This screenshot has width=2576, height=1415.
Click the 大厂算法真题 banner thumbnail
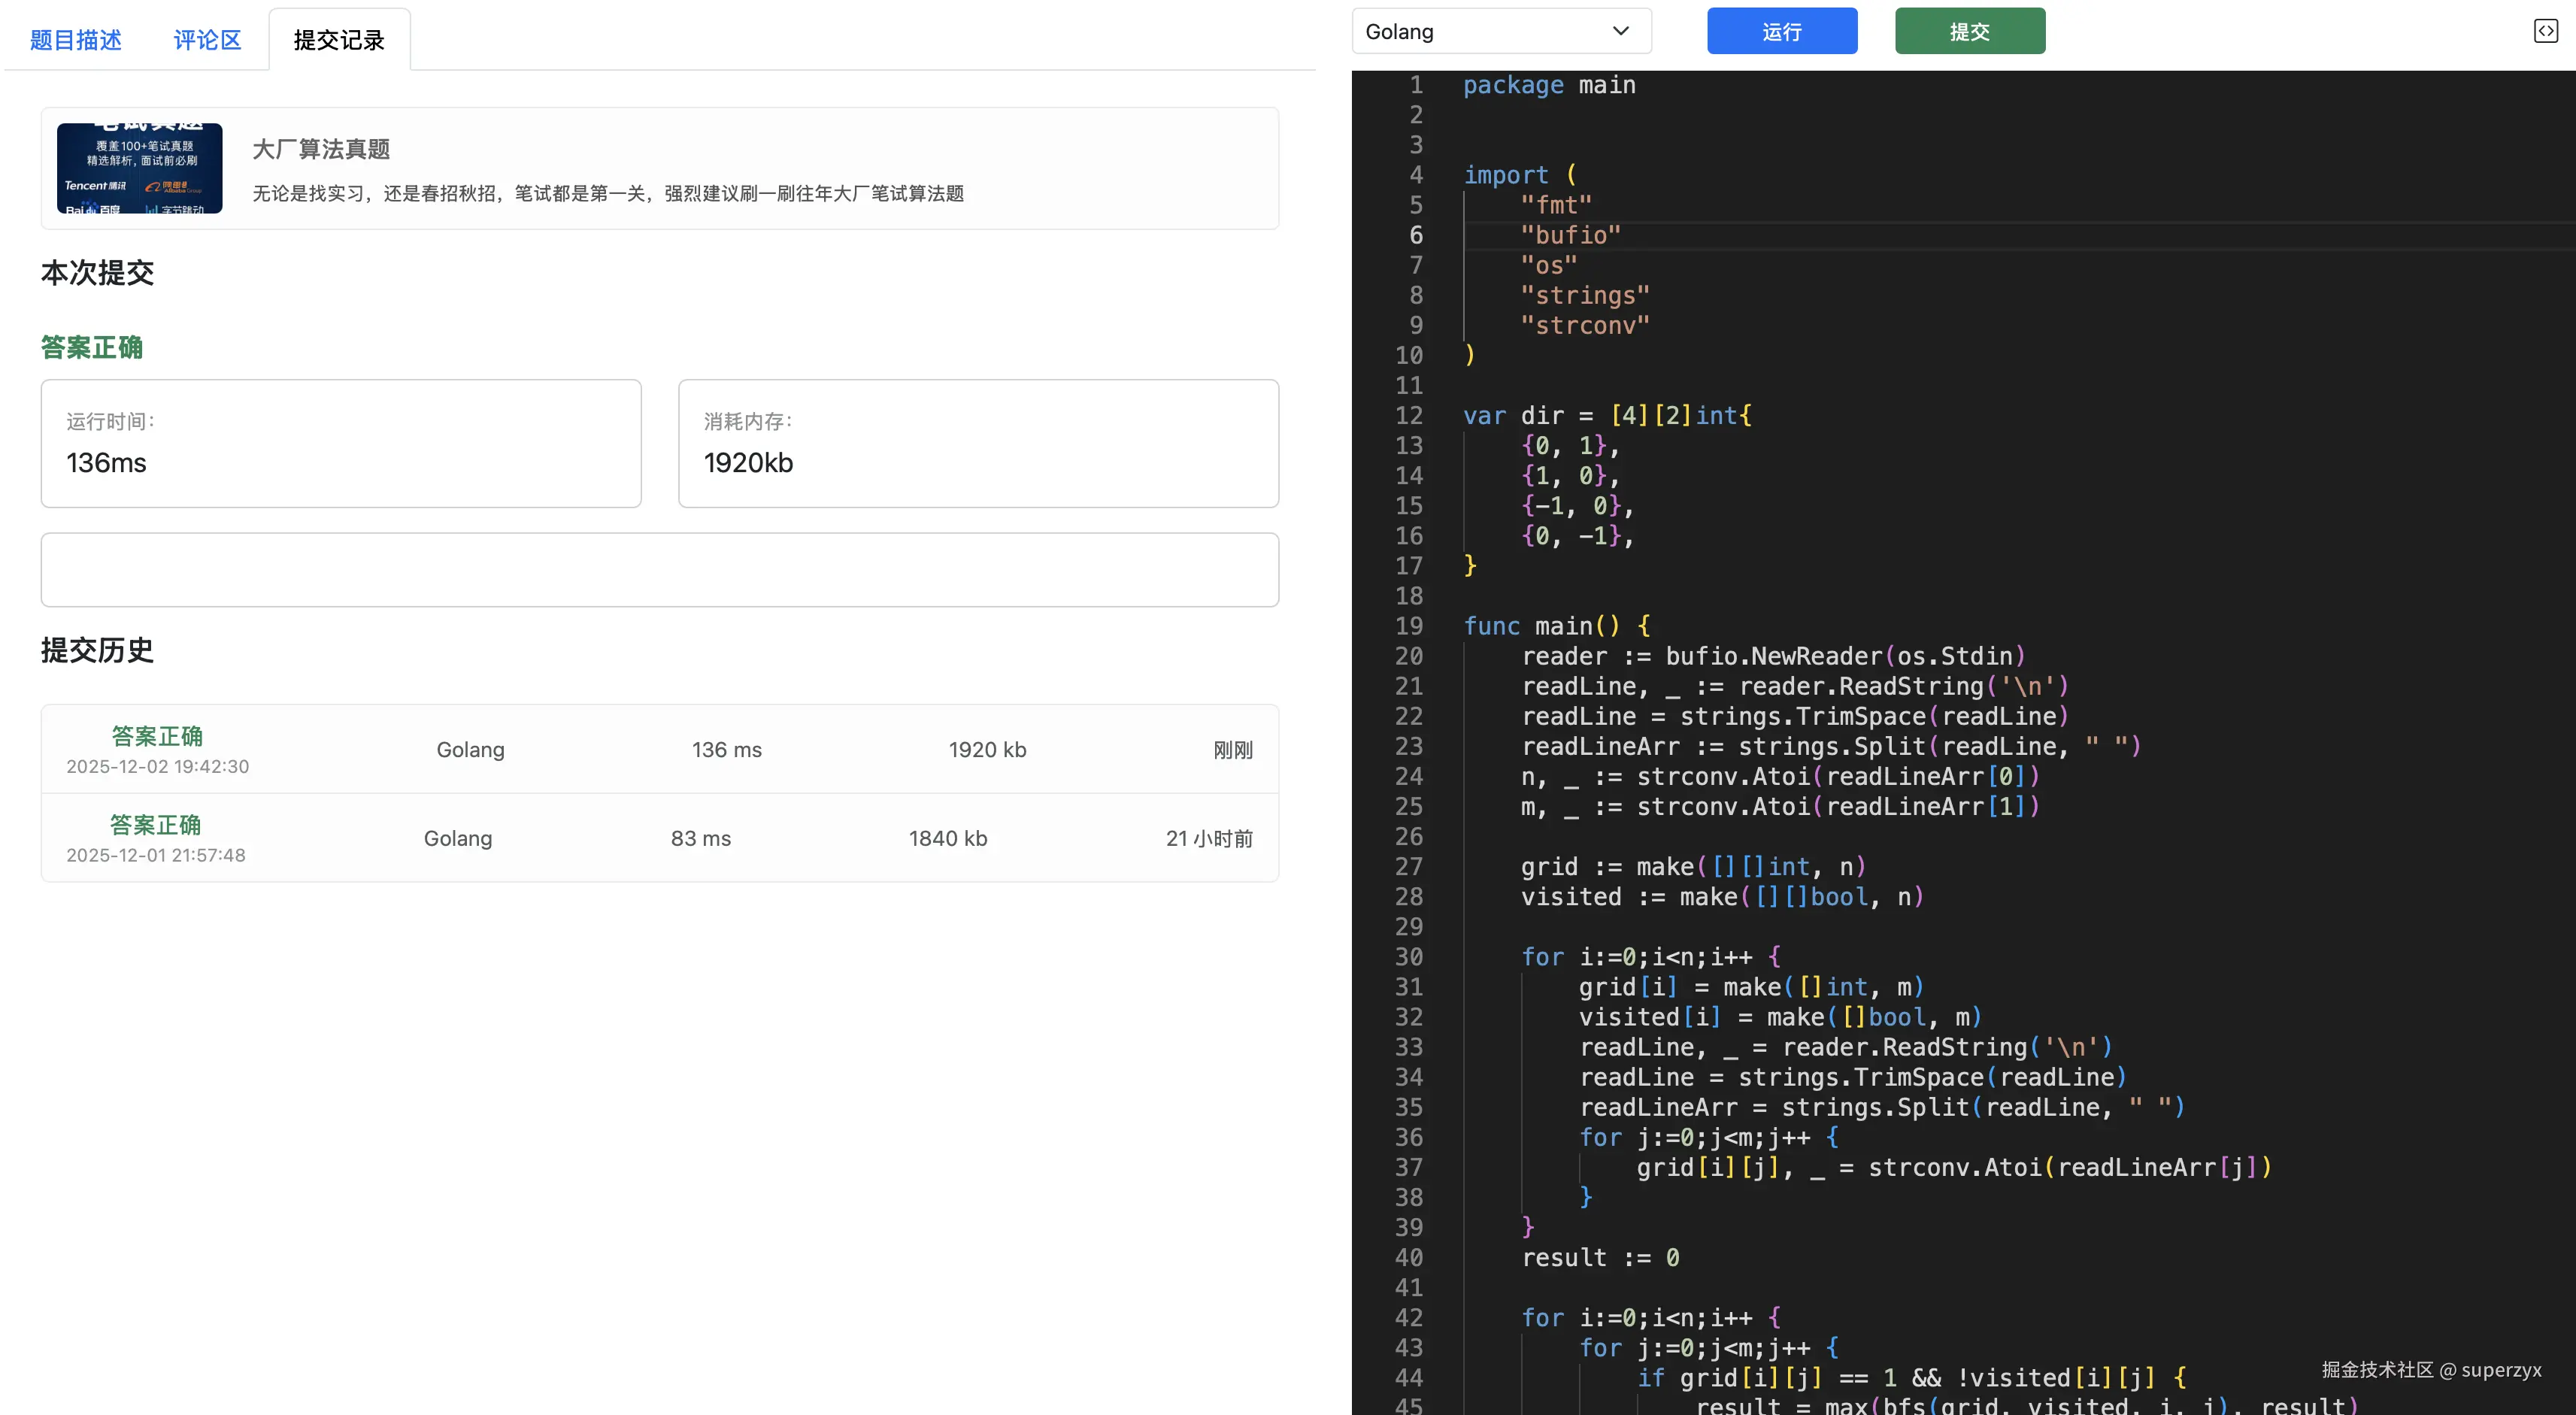click(140, 168)
